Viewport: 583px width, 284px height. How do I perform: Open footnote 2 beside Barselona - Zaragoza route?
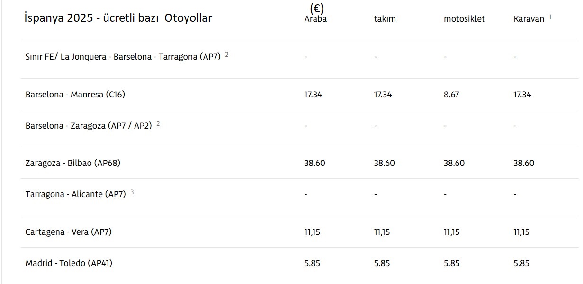point(158,124)
